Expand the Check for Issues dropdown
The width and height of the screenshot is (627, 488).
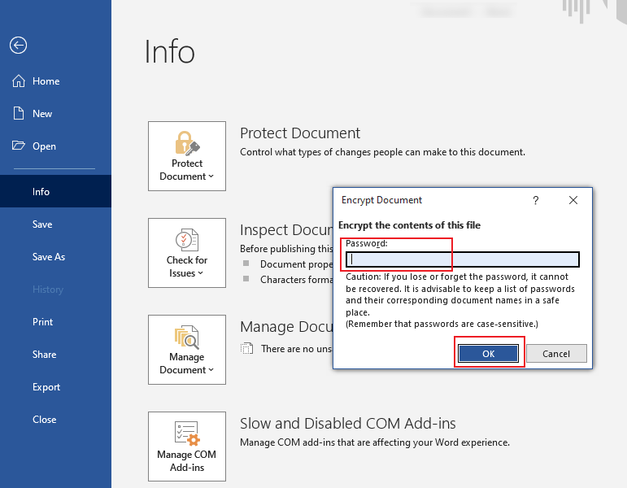point(187,253)
